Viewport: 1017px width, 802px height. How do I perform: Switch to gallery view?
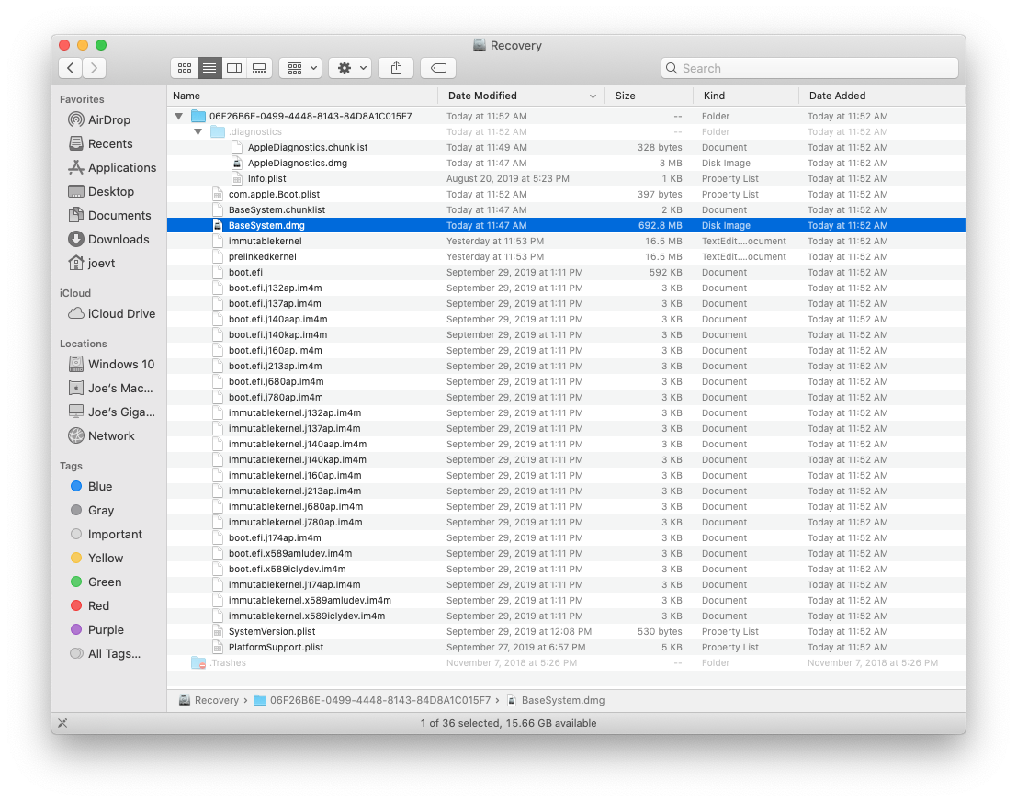259,68
